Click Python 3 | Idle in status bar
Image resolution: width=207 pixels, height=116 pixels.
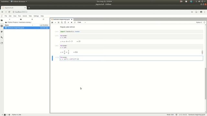[x=16, y=115]
